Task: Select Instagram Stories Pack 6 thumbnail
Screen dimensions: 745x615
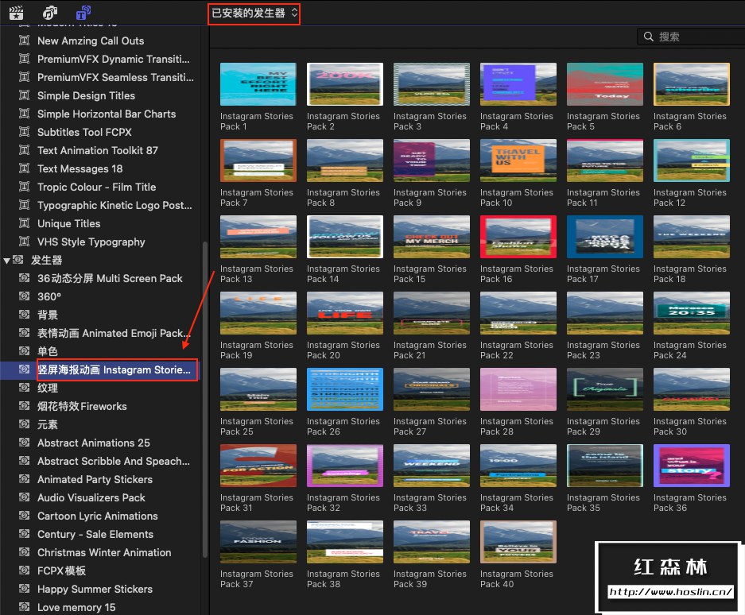Action: pyautogui.click(x=691, y=84)
